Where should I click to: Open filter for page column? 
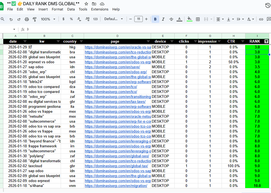tap(148, 41)
